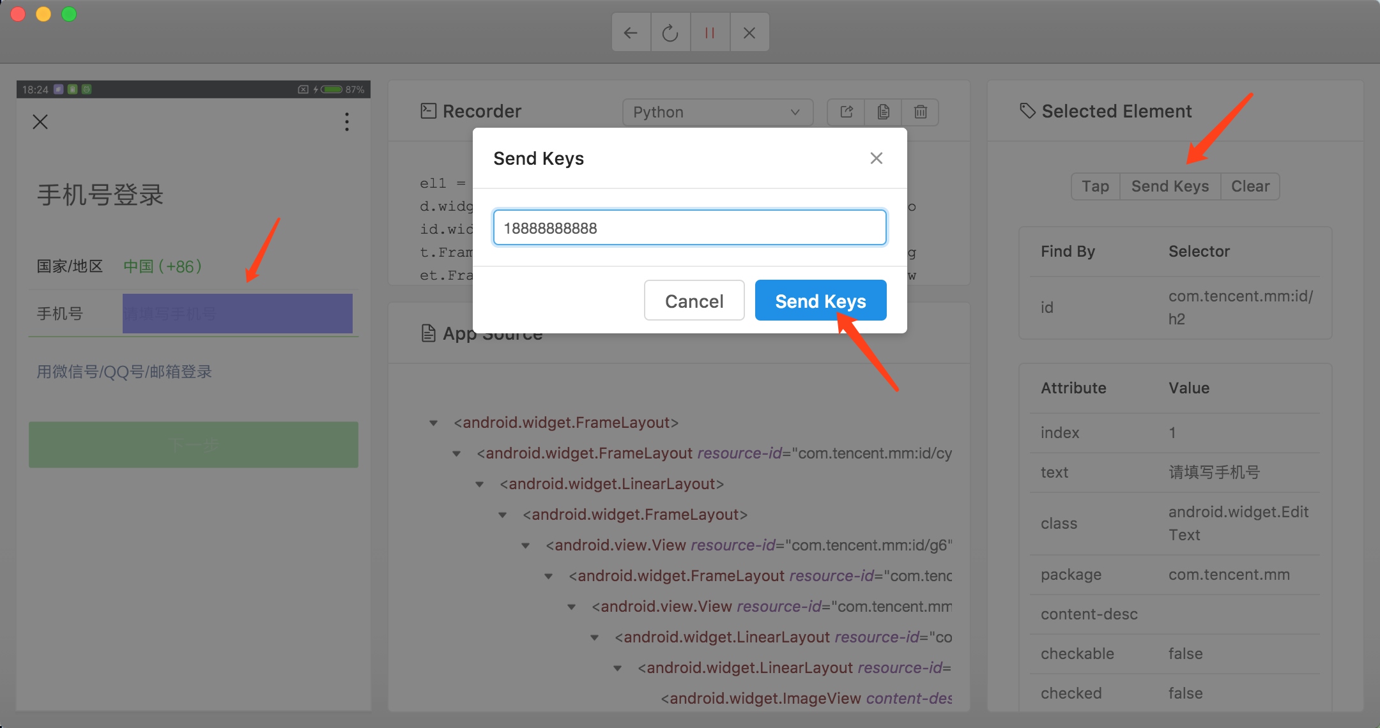Click the green macOS fullscreen button
Screen dimensions: 1380x728
point(69,14)
